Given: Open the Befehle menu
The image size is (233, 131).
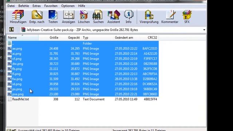Looking at the screenshot, I should (x=24, y=6).
